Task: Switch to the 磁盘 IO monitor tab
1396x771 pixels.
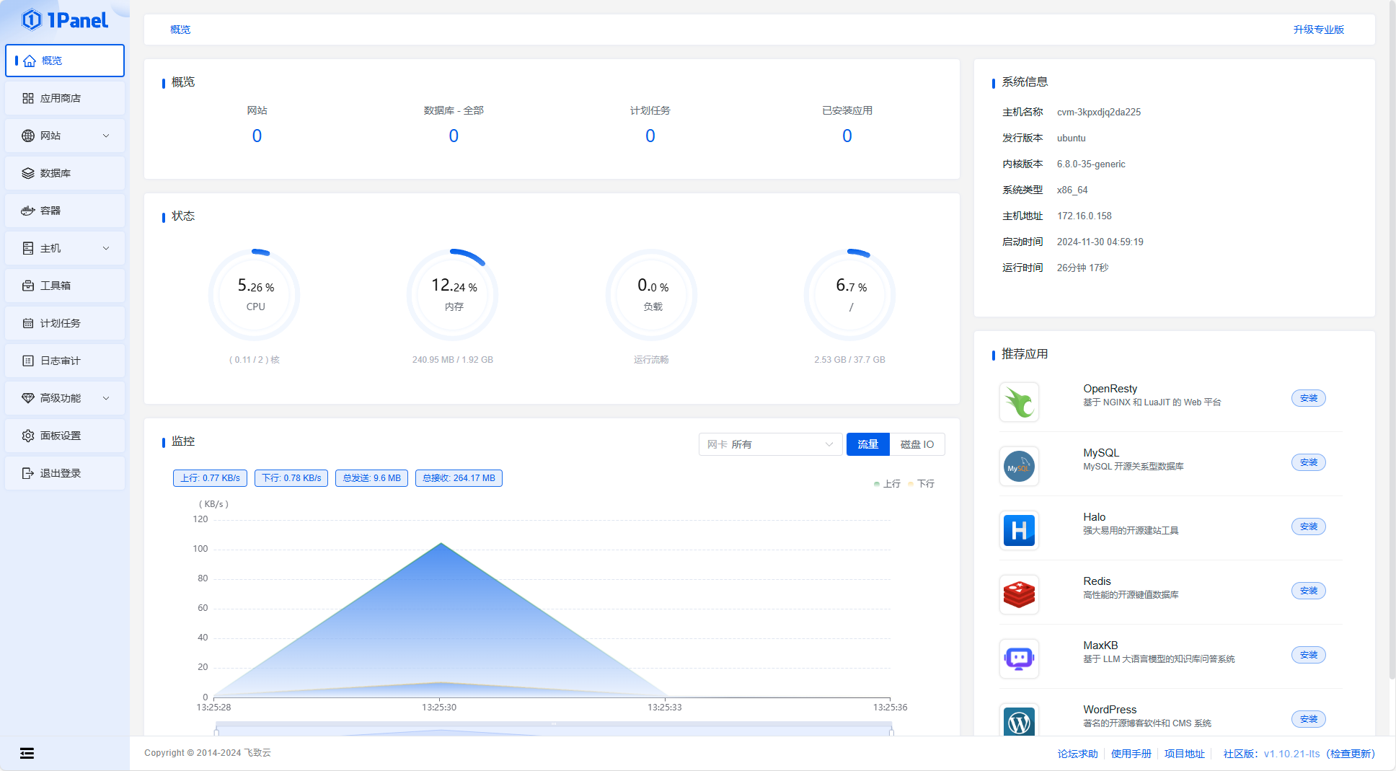Action: (917, 444)
